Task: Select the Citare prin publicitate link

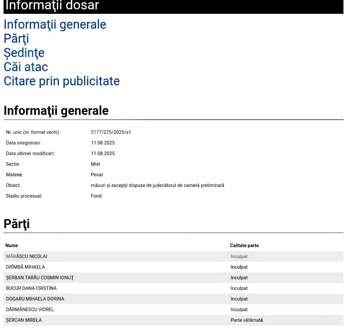Action: pos(61,81)
